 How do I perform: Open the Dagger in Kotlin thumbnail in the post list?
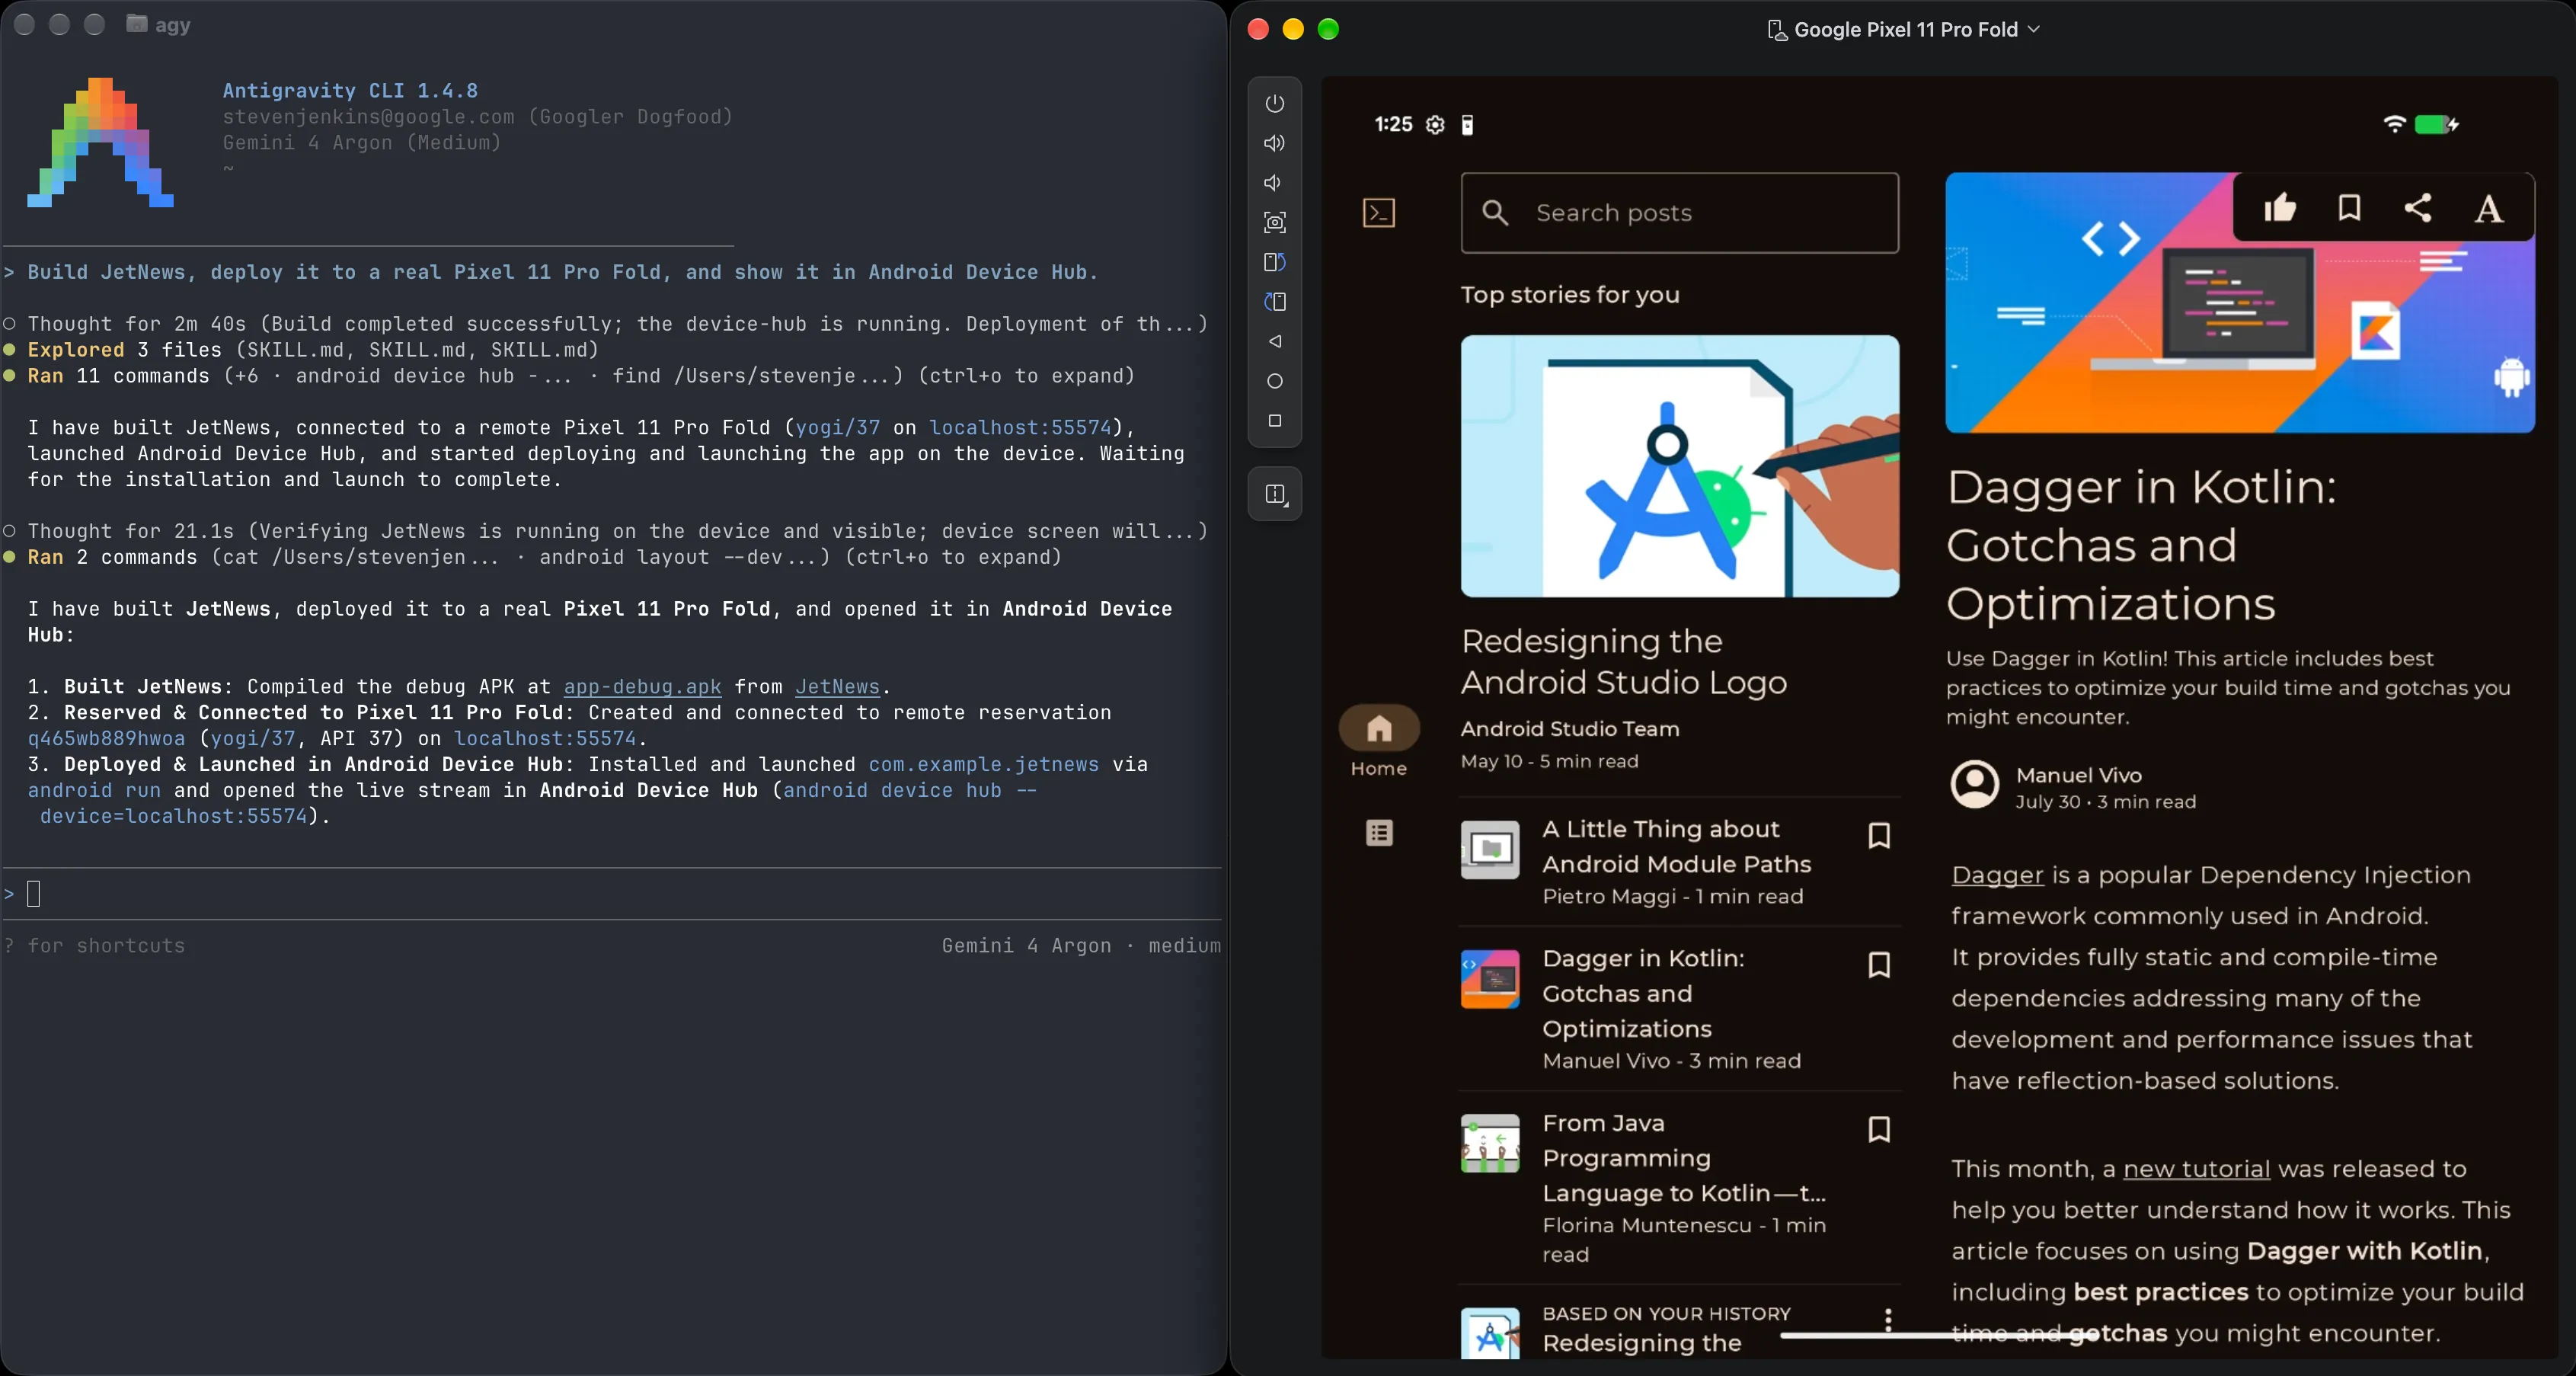pos(1490,979)
